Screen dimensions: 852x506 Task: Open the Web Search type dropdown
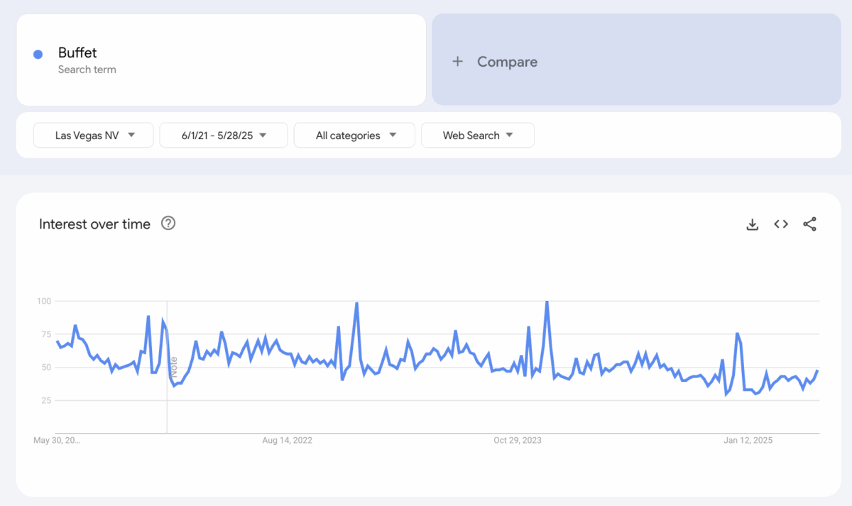click(478, 135)
